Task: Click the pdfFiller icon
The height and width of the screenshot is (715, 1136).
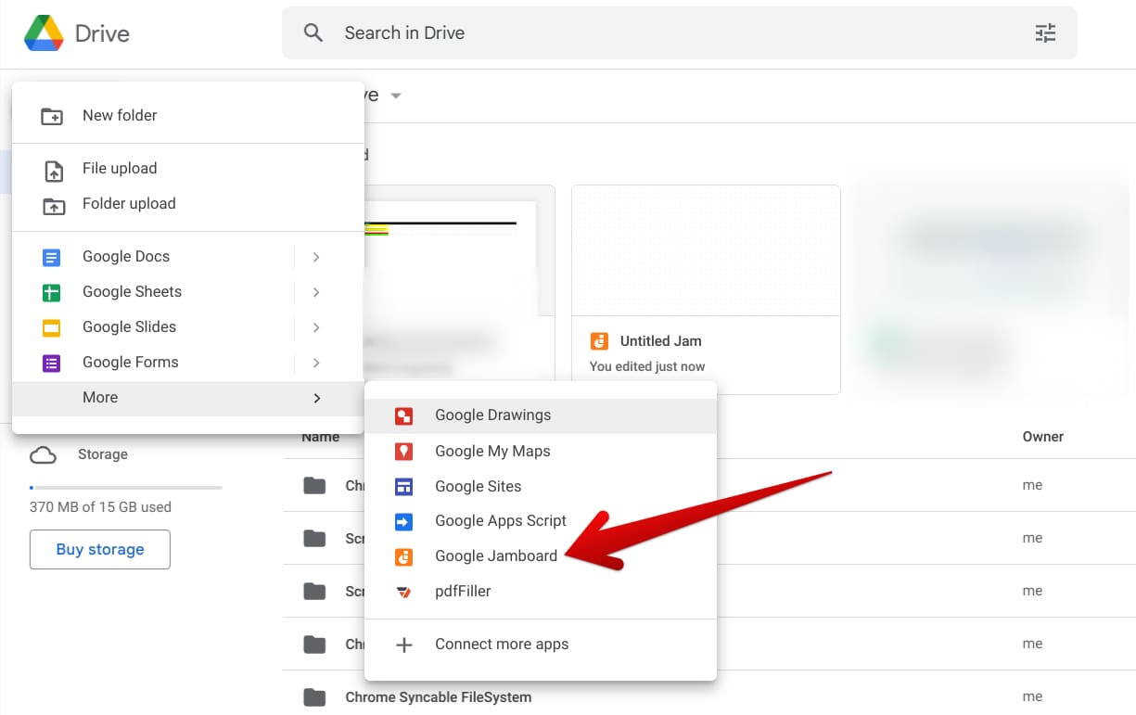Action: [403, 592]
